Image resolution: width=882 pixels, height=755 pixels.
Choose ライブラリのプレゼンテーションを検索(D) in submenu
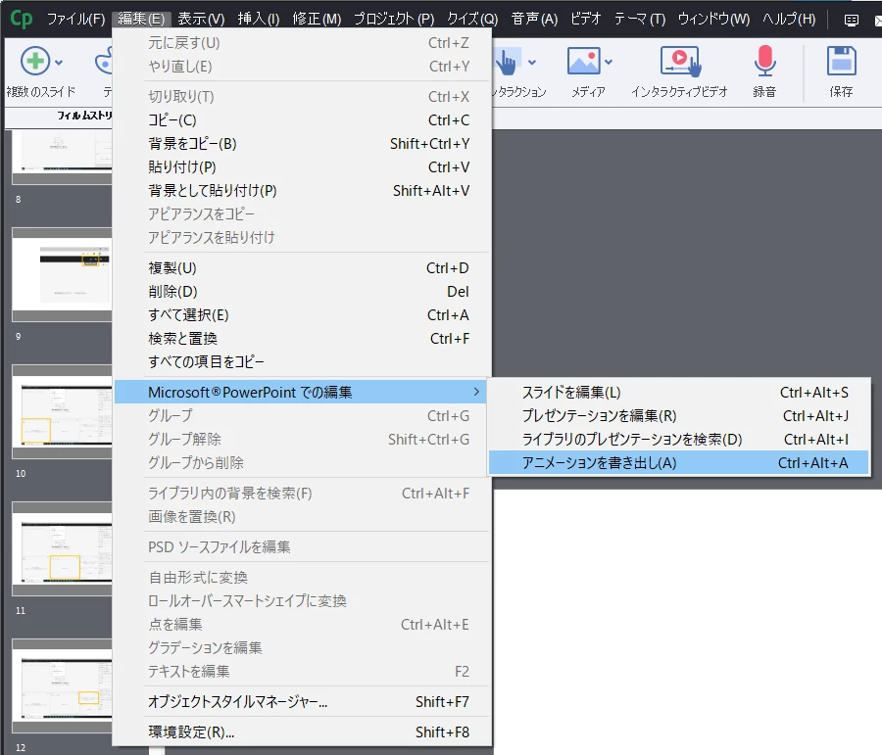click(x=679, y=440)
